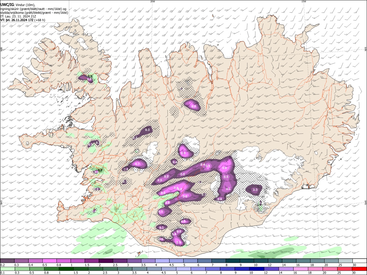367x275 pixels.
Task: Click the "0.6" value on the northernmost purple snow patch
Action: [194, 107]
